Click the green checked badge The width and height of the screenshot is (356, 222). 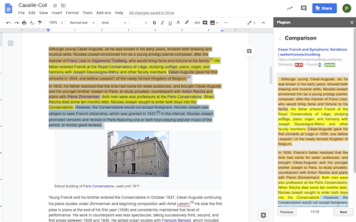pos(330,65)
